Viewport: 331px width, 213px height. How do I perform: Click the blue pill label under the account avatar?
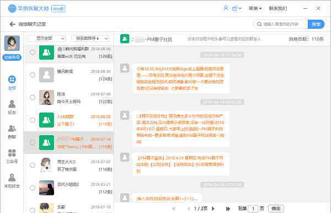click(12, 57)
